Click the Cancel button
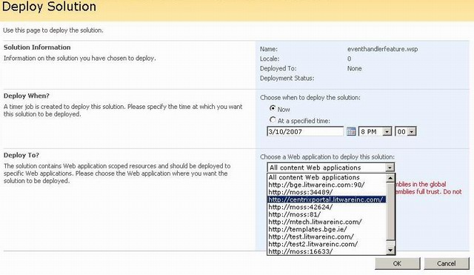 [446, 263]
